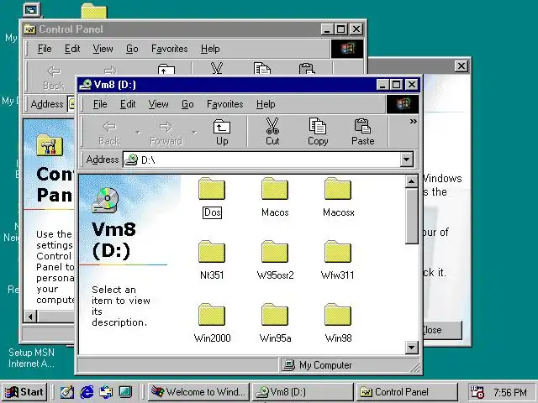
Task: Launch Outlook Express from quick launch
Action: pyautogui.click(x=106, y=392)
